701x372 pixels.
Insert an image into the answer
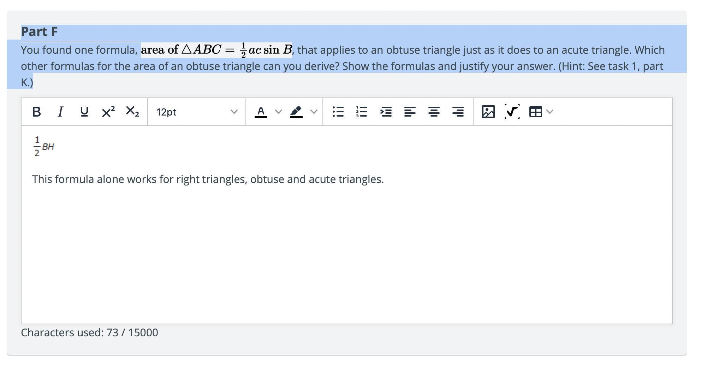tap(488, 112)
